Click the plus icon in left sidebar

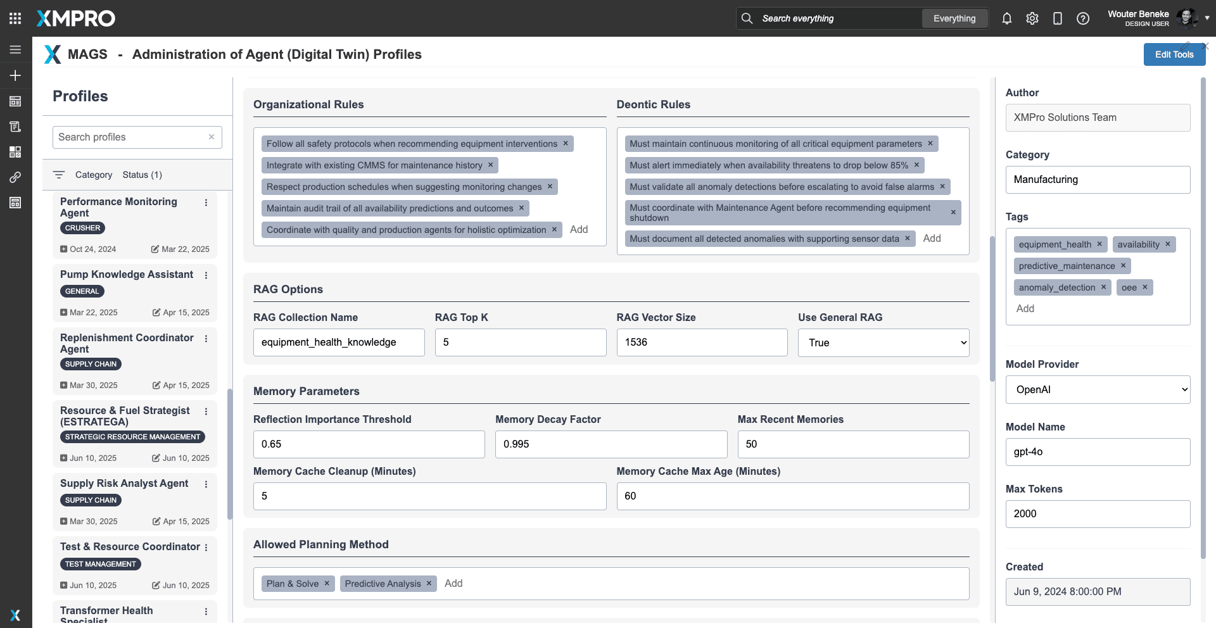15,75
